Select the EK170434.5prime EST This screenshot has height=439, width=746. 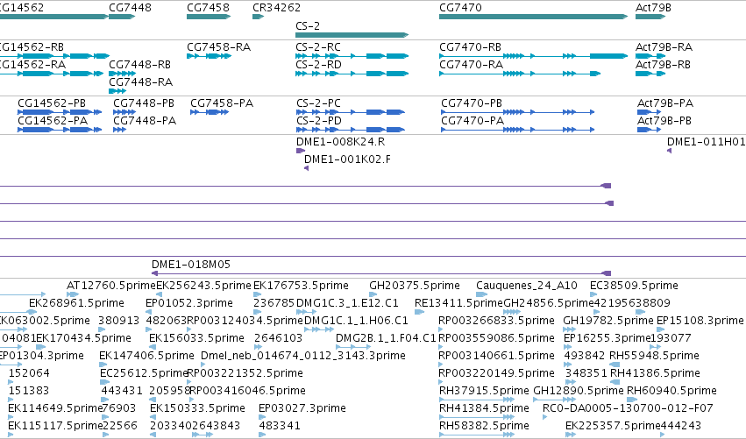[41, 347]
